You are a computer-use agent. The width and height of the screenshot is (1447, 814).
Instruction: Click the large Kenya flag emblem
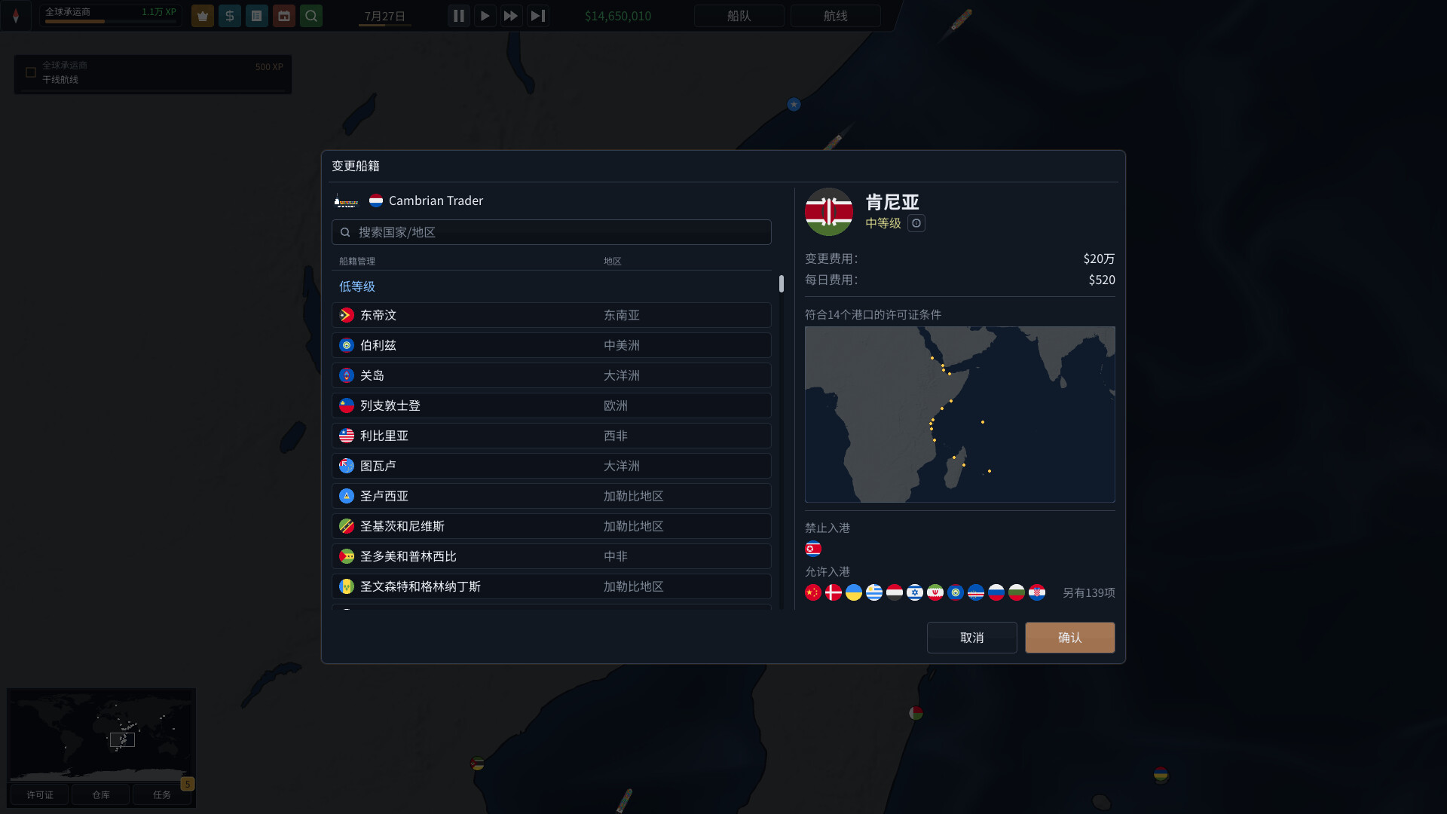point(828,212)
